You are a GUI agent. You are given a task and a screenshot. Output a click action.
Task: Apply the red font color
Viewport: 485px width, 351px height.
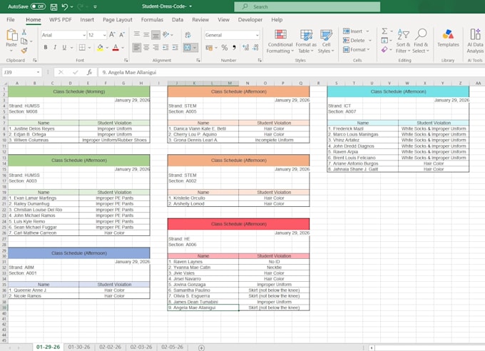tap(116, 47)
